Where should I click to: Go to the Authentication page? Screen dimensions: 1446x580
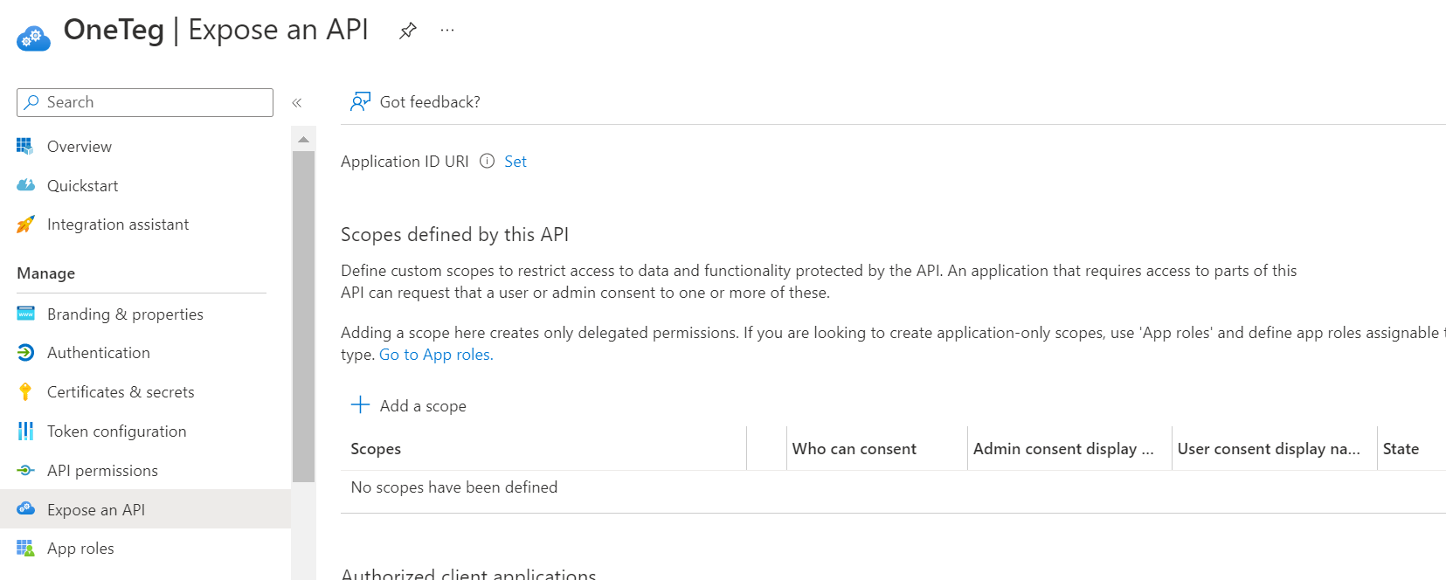[x=99, y=353]
